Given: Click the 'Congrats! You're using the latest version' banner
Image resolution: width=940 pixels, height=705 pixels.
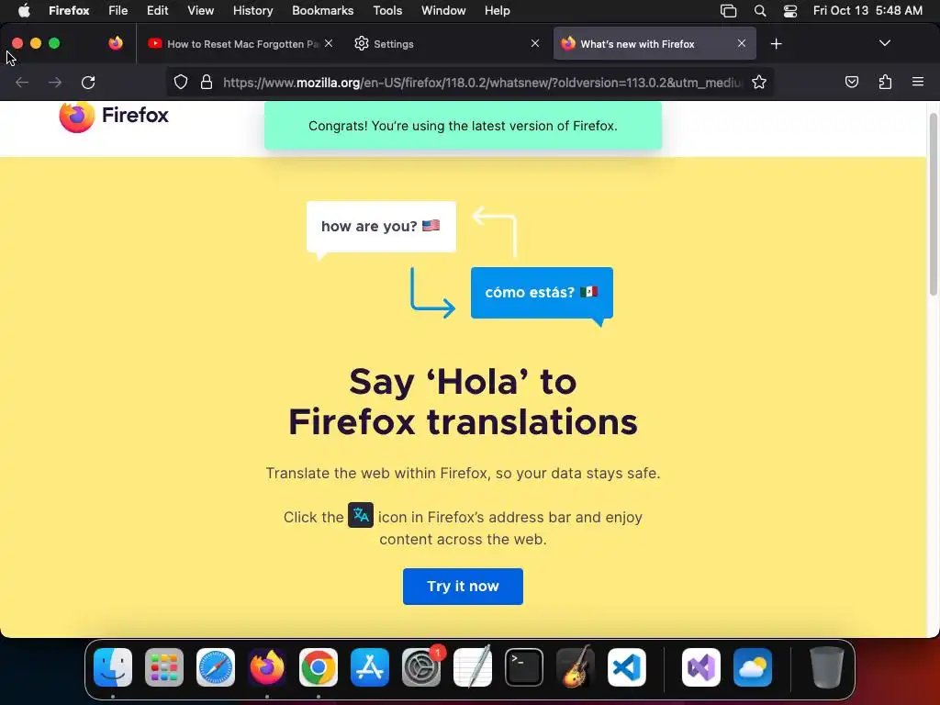Looking at the screenshot, I should point(463,126).
